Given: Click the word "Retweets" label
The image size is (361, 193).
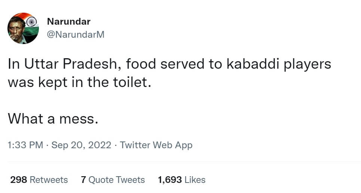Looking at the screenshot, I should click(x=49, y=180).
